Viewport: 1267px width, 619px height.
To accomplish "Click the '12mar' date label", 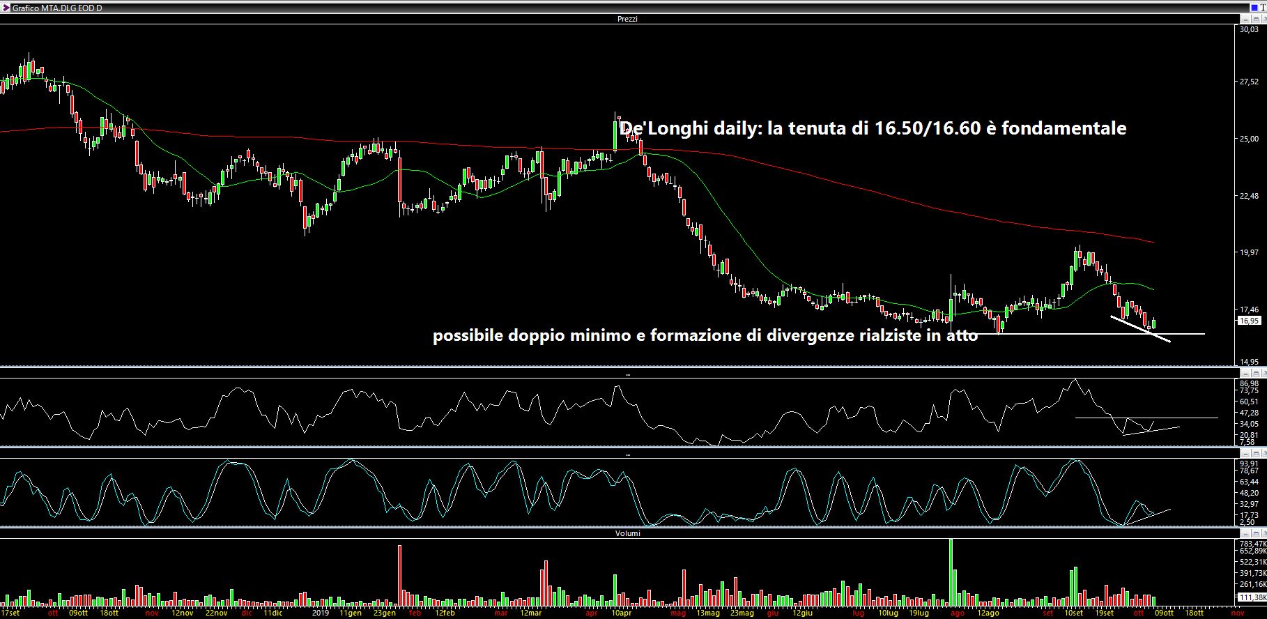I will [x=530, y=613].
